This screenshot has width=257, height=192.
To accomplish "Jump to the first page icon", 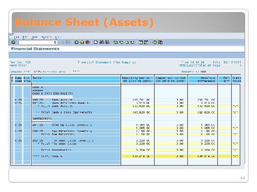I will (x=116, y=42).
